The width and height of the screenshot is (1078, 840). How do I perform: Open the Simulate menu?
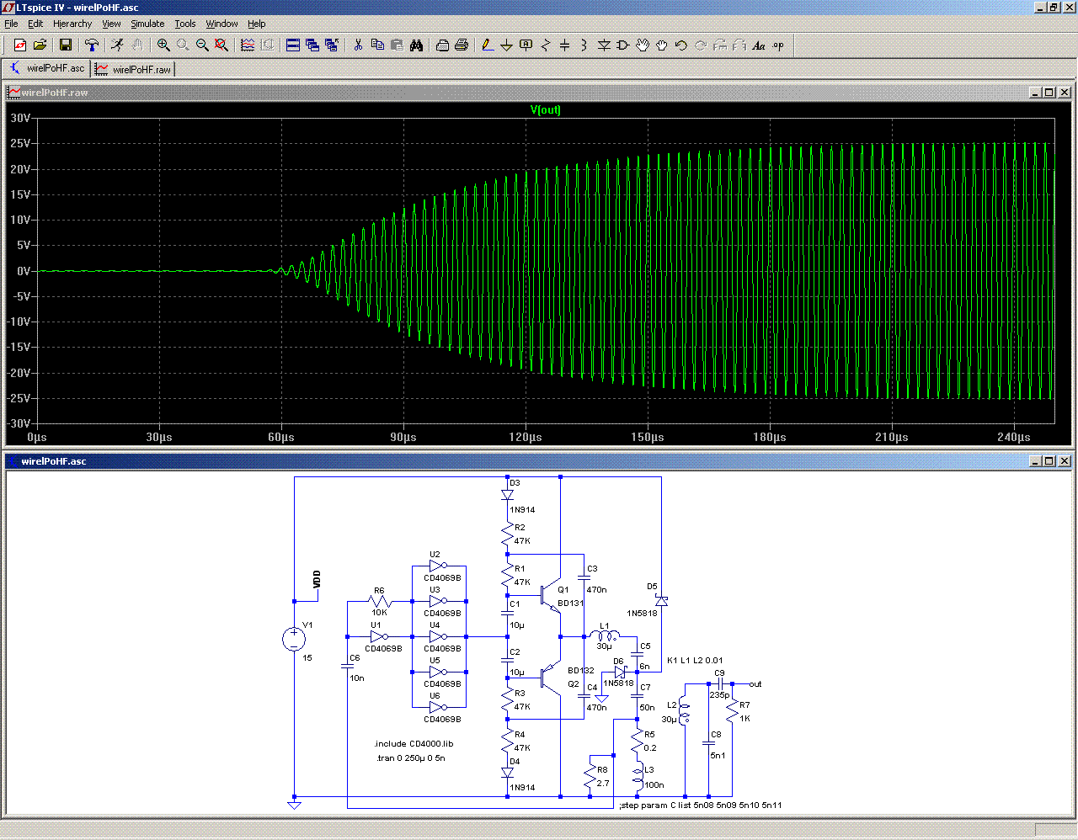[147, 24]
